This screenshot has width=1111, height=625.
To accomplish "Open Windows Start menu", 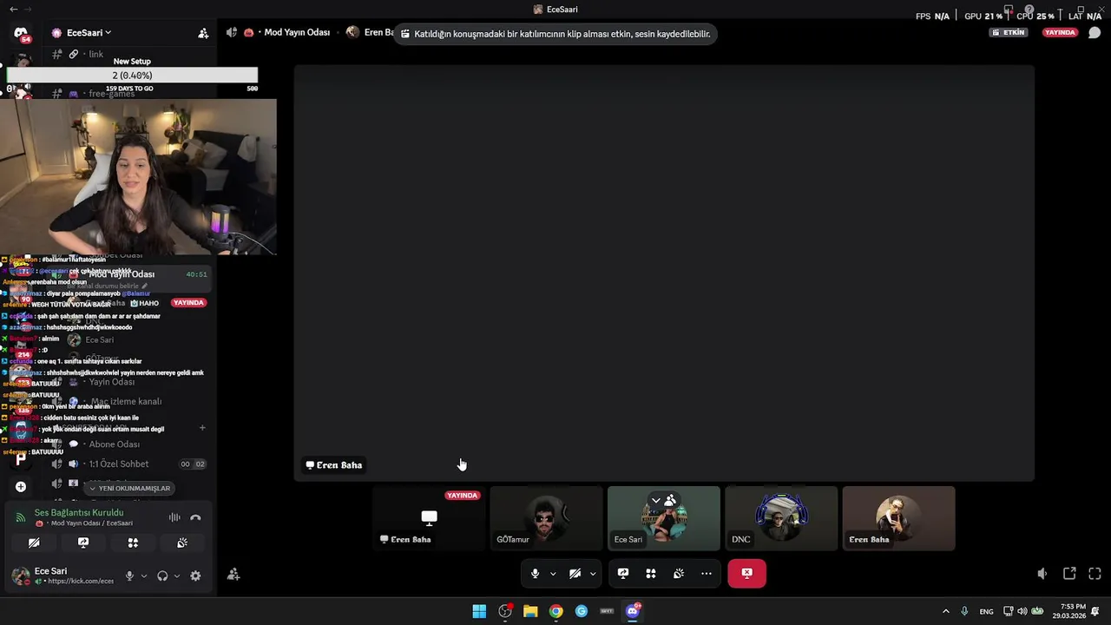I will 479,611.
